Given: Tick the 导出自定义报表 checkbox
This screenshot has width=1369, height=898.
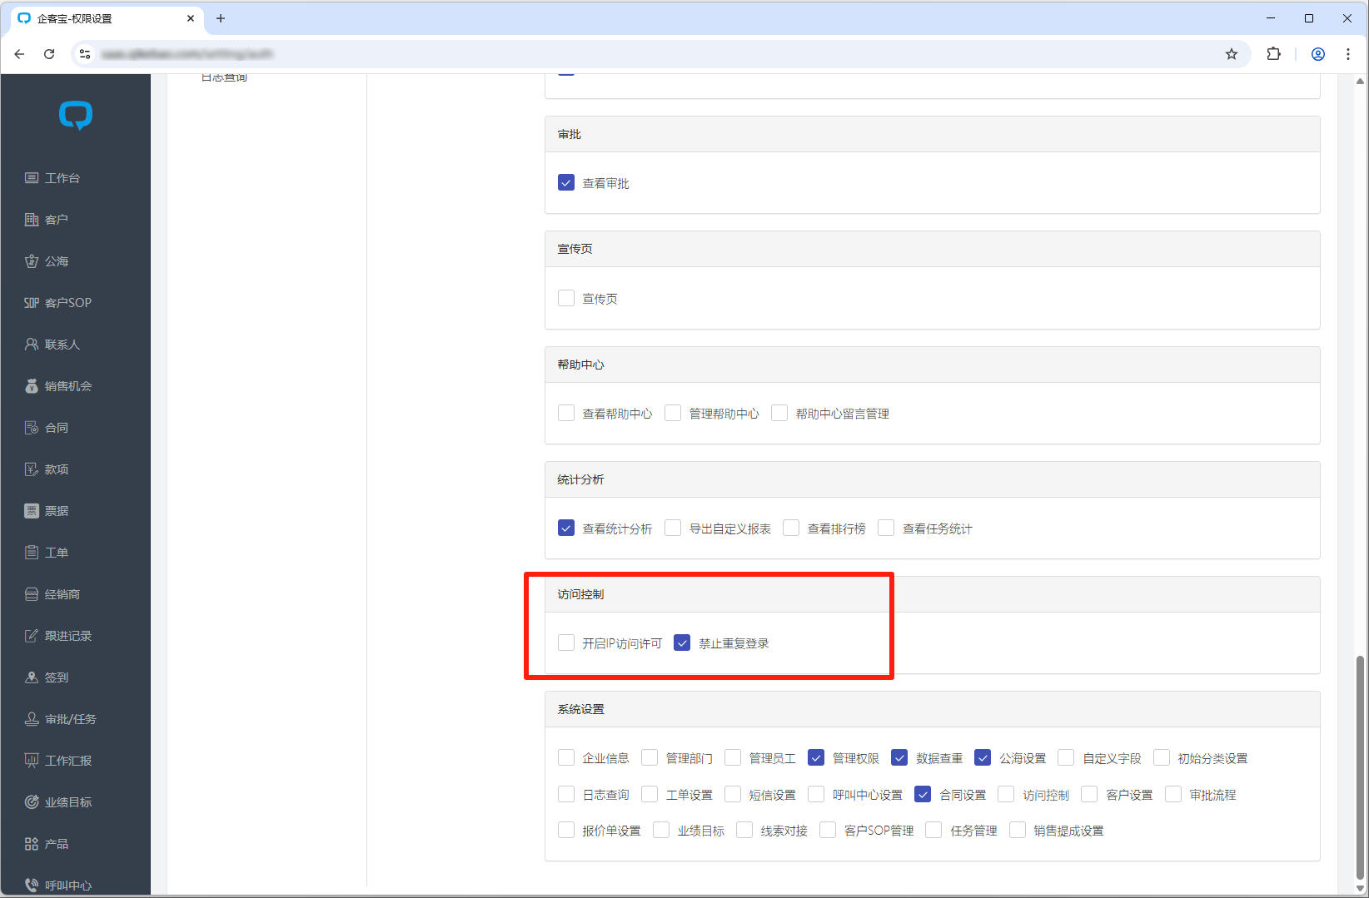Looking at the screenshot, I should pyautogui.click(x=673, y=528).
